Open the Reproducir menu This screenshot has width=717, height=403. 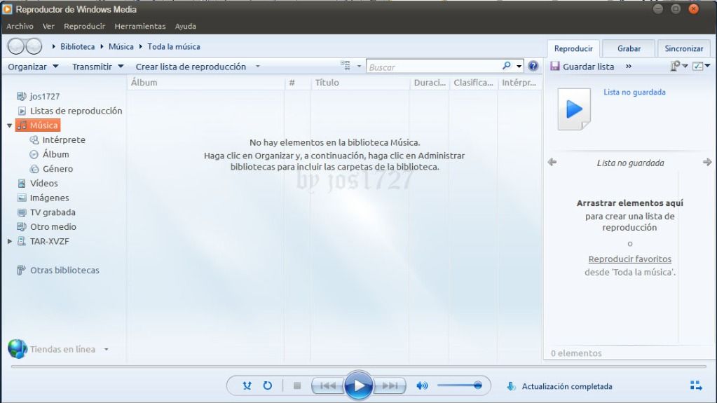tap(85, 27)
